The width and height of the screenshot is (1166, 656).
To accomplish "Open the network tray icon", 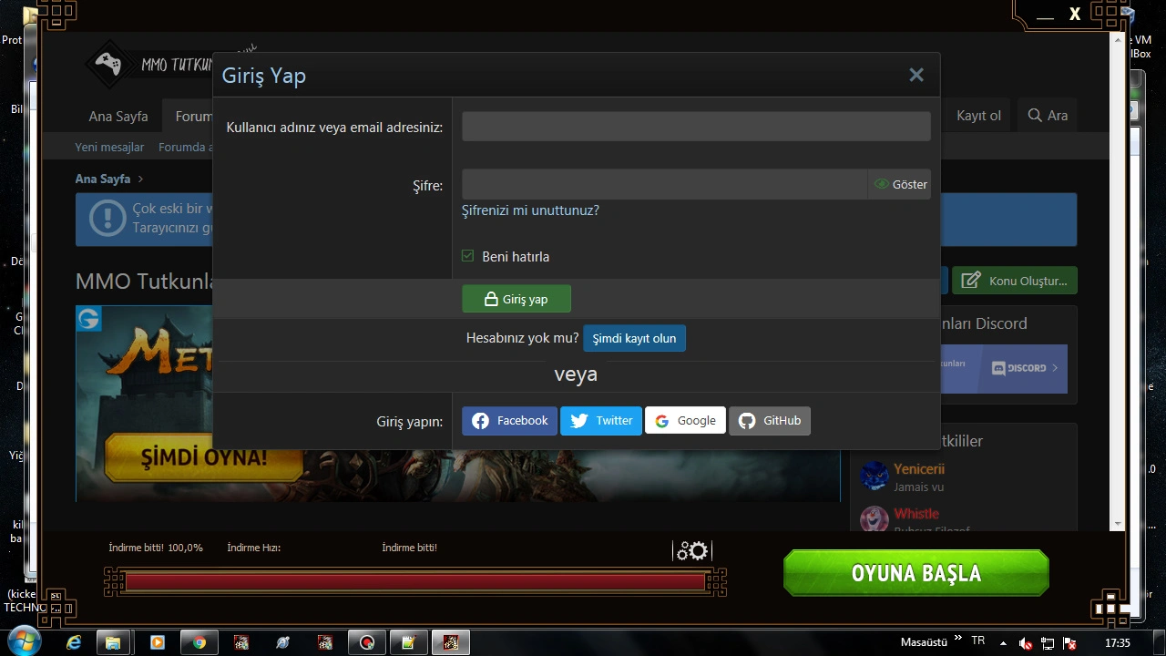I will [x=1048, y=643].
